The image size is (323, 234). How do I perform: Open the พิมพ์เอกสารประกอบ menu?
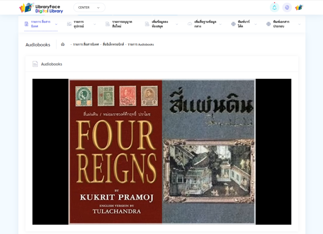[281, 24]
